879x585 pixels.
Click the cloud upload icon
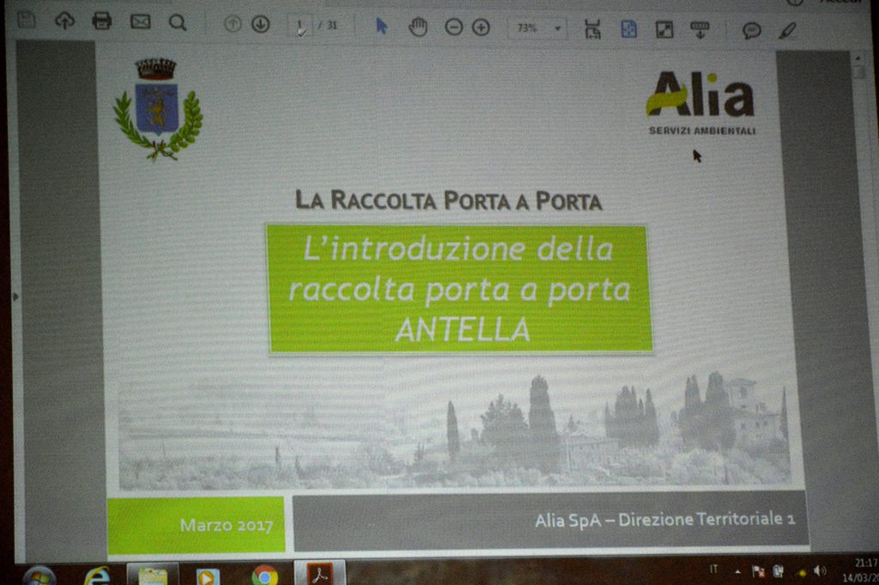(64, 21)
